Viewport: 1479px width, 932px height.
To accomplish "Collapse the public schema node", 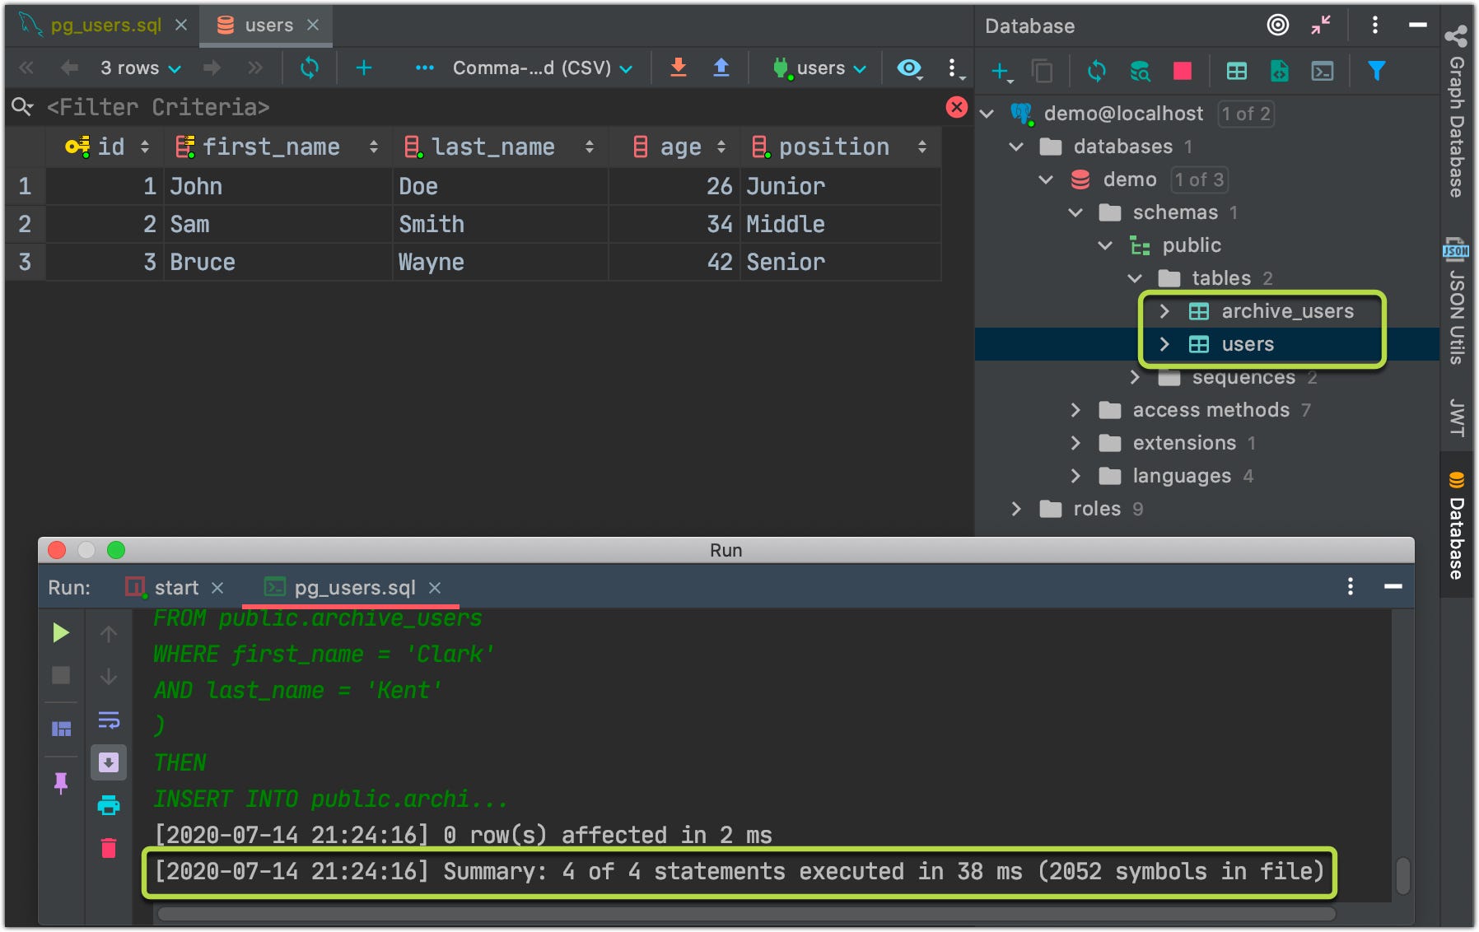I will click(1105, 245).
